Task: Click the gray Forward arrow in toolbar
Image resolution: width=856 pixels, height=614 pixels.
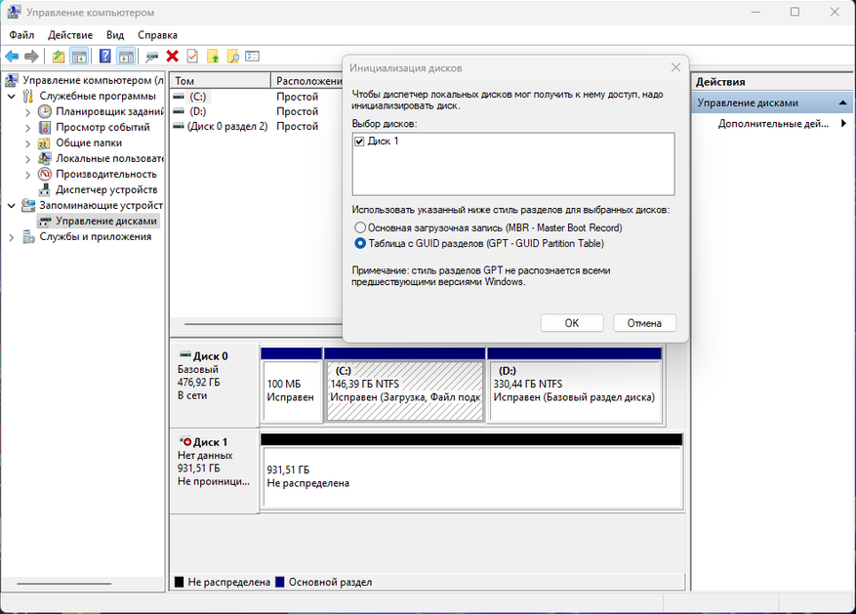Action: click(x=31, y=57)
